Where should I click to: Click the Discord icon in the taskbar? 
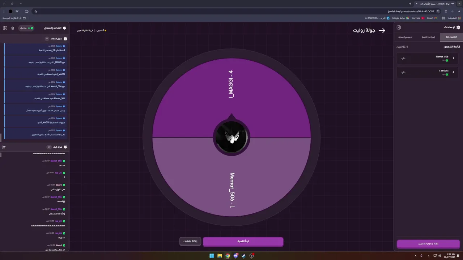pyautogui.click(x=235, y=256)
